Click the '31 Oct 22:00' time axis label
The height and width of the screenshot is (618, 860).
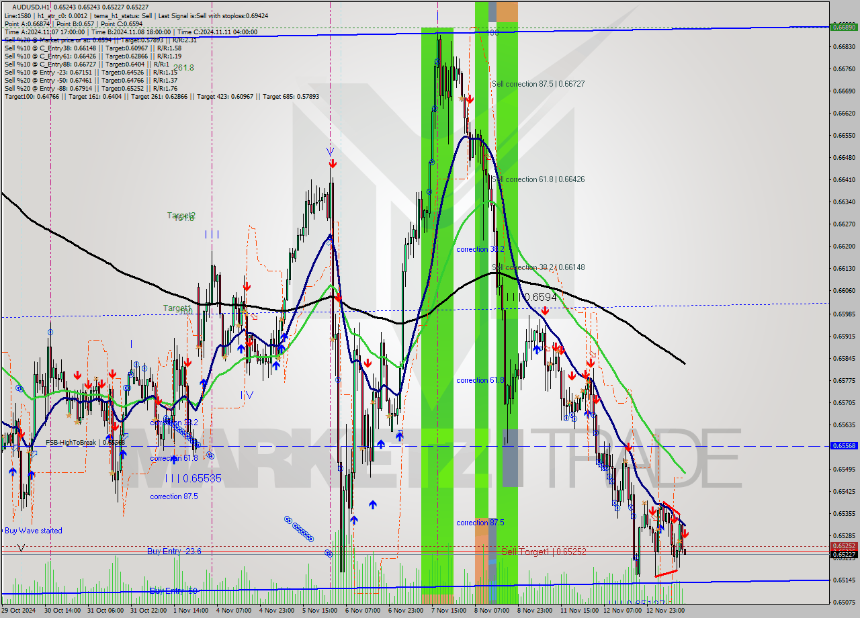click(x=148, y=611)
